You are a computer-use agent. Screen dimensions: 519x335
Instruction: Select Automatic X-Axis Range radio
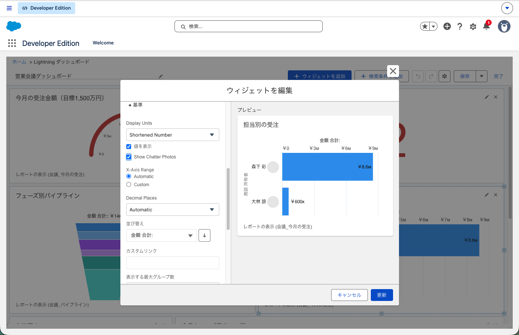[129, 176]
